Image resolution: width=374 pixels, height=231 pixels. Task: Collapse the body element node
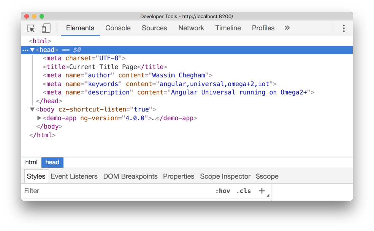[32, 109]
